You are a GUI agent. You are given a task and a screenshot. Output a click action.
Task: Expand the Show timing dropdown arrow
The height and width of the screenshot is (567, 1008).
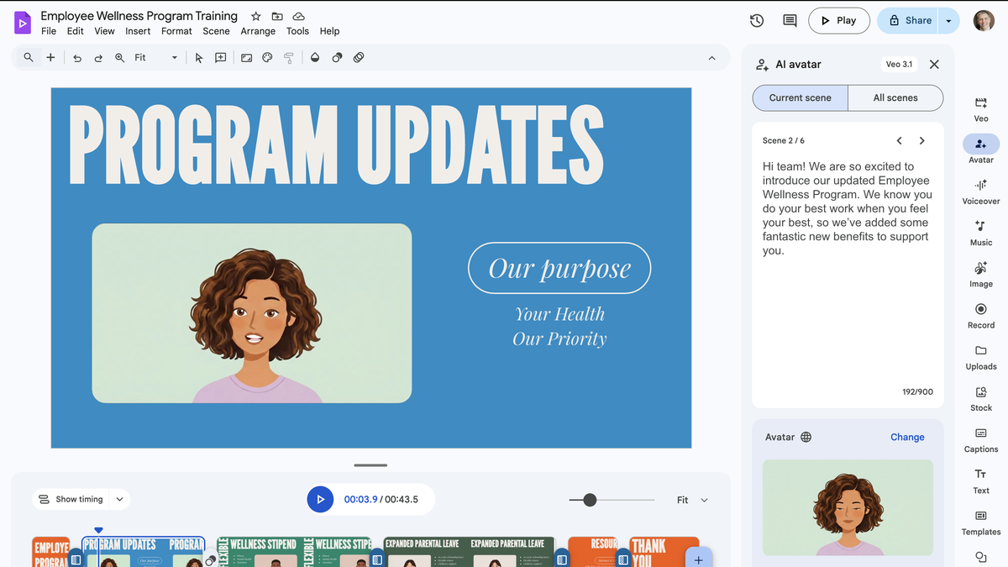[119, 500]
